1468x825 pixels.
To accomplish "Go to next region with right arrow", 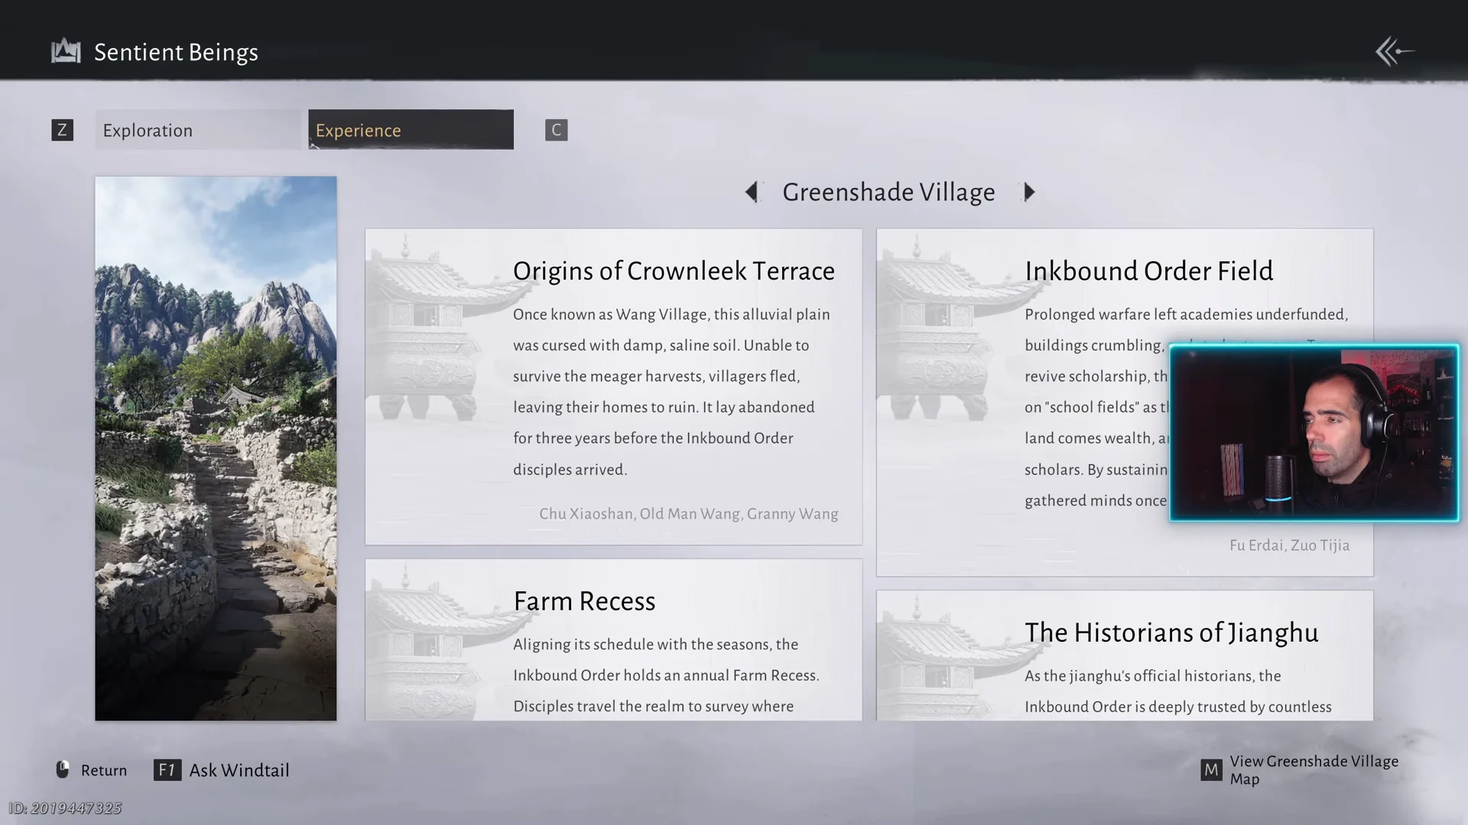I will coord(1029,192).
